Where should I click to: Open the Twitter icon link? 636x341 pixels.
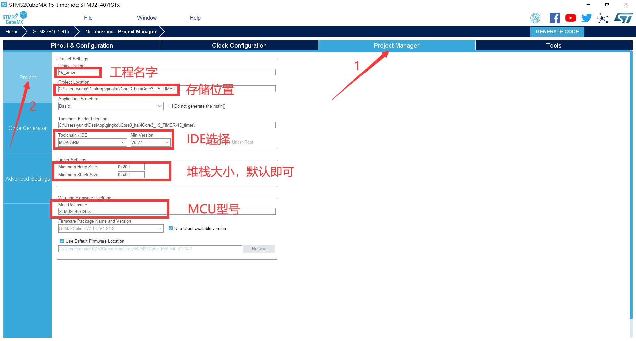click(587, 18)
